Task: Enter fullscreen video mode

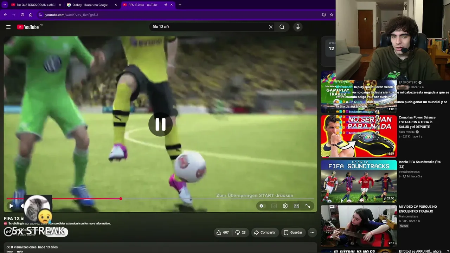Action: 308,206
